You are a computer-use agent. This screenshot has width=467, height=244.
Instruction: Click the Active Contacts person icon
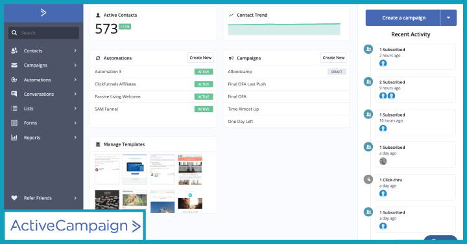click(98, 15)
